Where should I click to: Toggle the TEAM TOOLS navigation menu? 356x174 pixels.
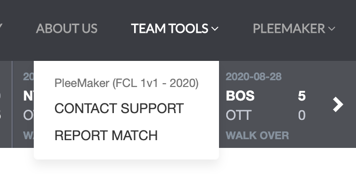(x=175, y=29)
